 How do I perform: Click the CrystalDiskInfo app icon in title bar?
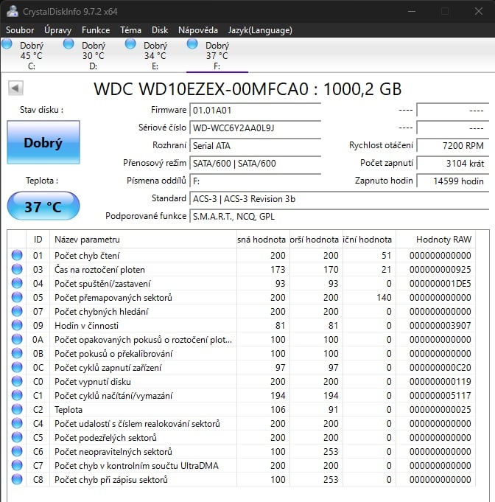pos(13,11)
